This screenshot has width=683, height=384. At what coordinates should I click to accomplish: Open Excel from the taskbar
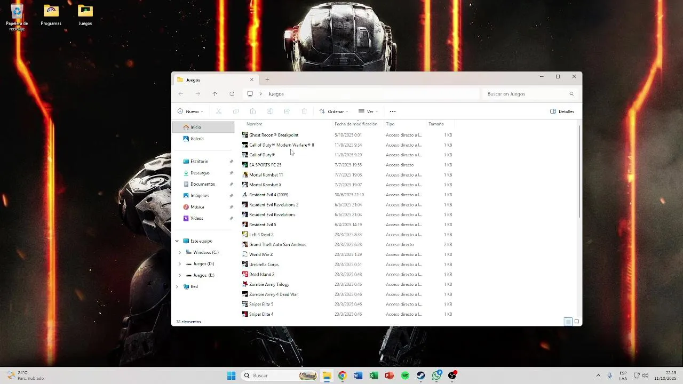[374, 375]
